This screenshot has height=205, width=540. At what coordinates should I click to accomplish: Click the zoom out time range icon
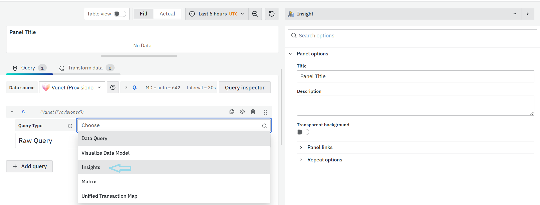[x=255, y=14]
